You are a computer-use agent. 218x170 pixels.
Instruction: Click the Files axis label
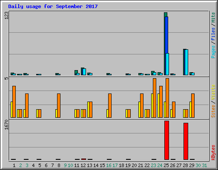click(213, 34)
